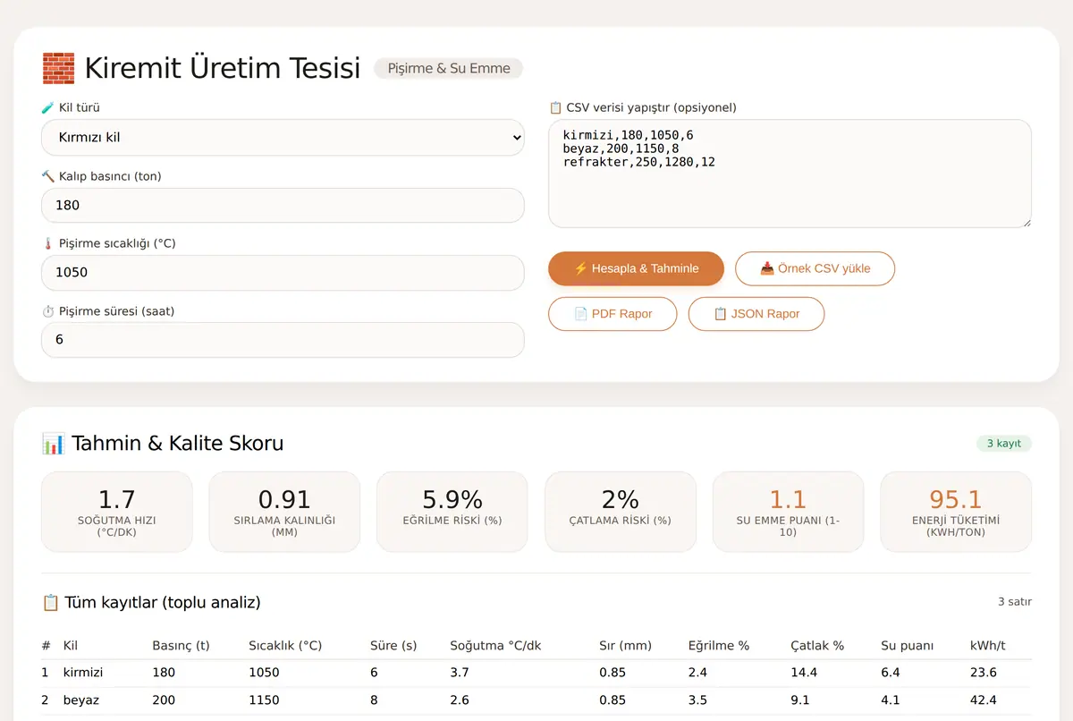Click inside the CSV data text area

point(790,174)
